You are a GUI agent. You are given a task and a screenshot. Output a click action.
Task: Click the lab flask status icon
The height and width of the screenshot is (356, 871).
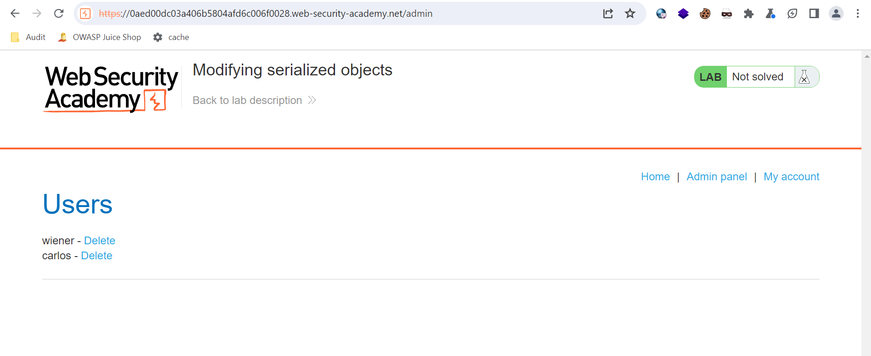(804, 77)
